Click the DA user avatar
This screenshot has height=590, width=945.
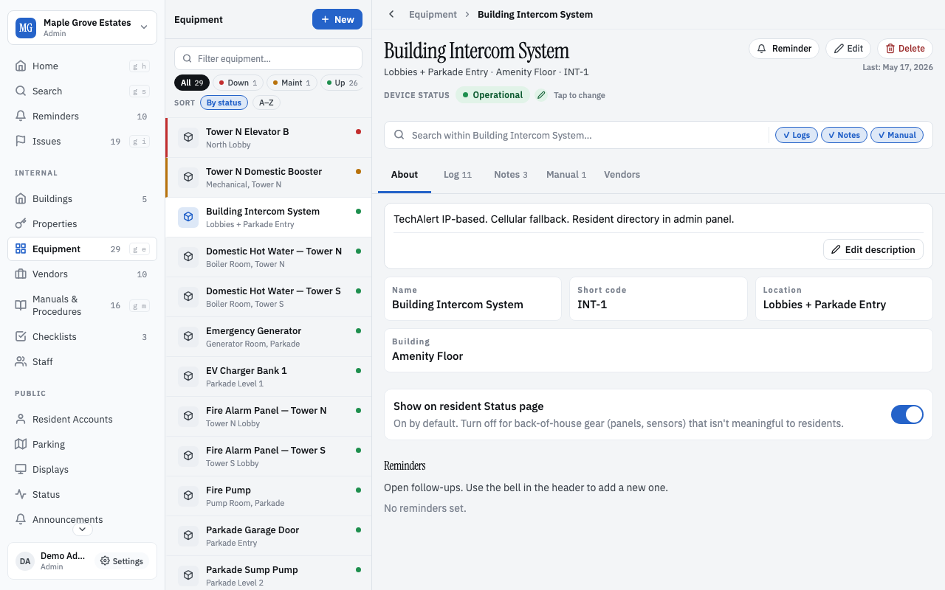25,561
